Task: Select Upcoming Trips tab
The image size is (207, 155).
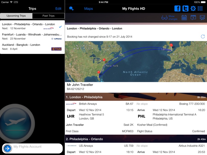Action: [x=16, y=16]
